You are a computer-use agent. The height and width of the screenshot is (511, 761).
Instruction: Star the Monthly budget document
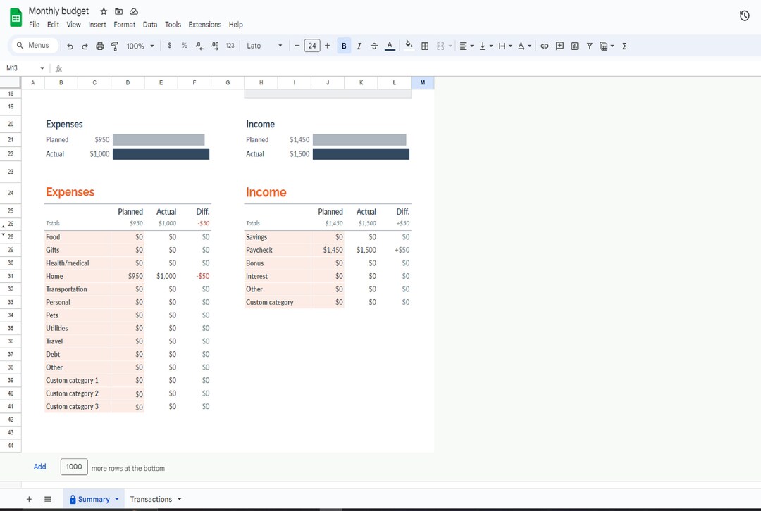coord(104,11)
